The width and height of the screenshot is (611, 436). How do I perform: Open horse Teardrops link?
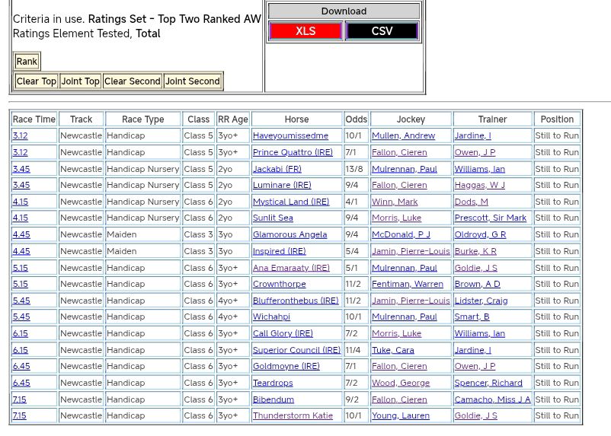coord(272,383)
